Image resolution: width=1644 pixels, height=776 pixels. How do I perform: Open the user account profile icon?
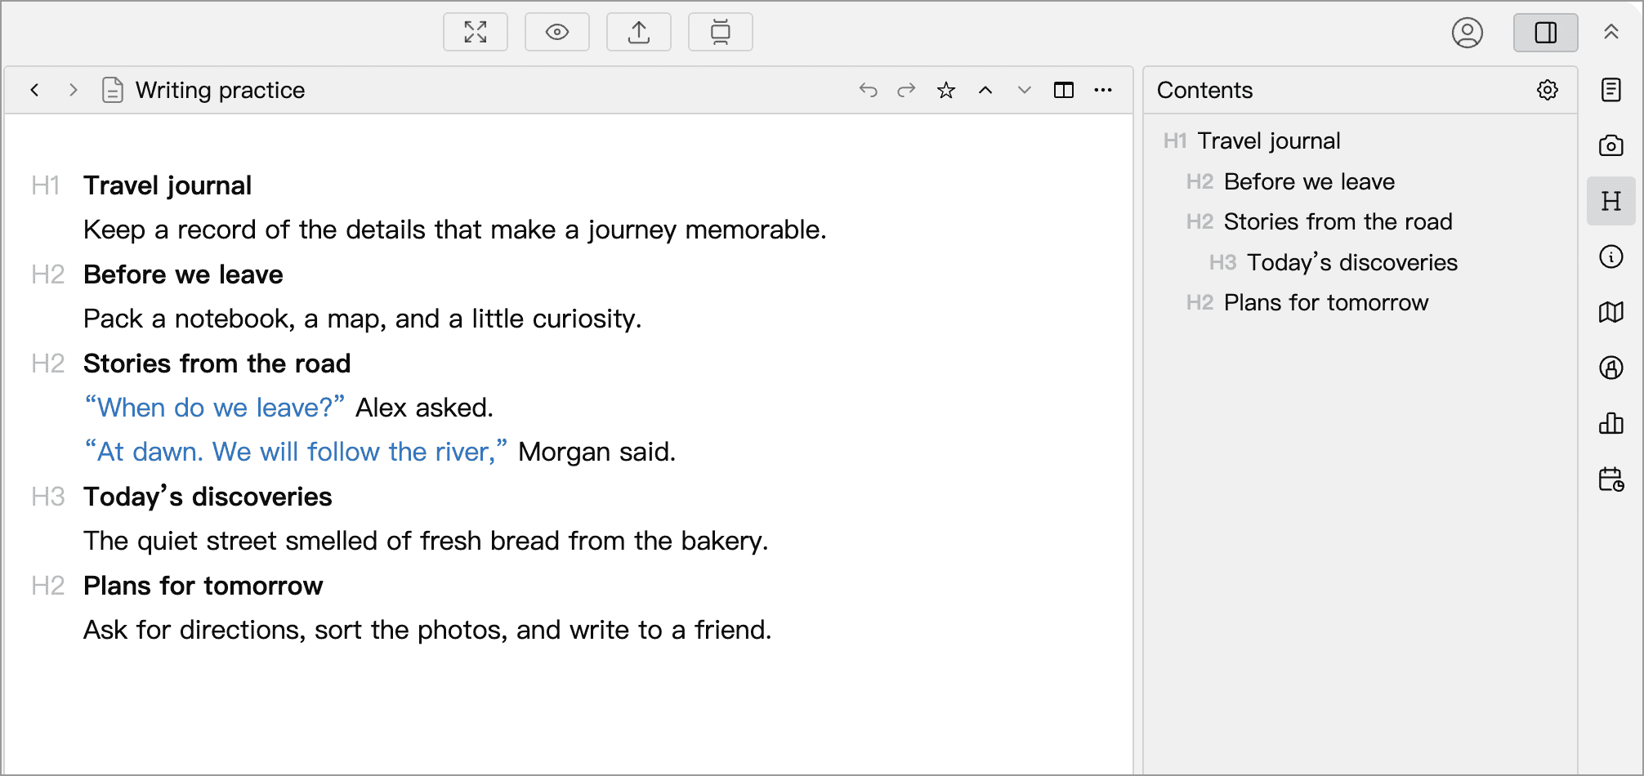pos(1468,33)
